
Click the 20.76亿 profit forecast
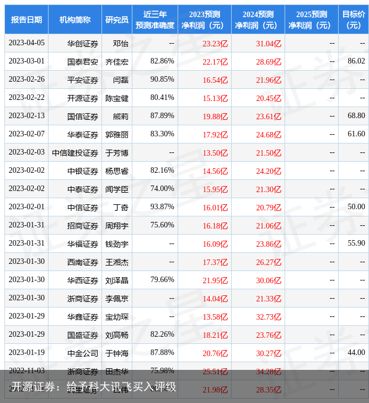click(215, 354)
